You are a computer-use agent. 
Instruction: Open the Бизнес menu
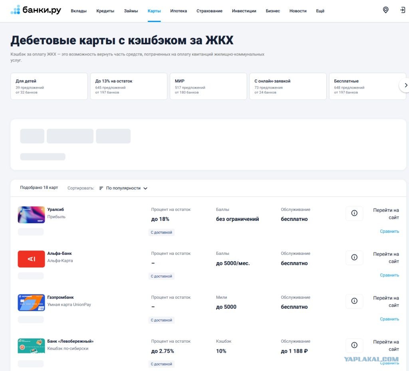point(272,11)
